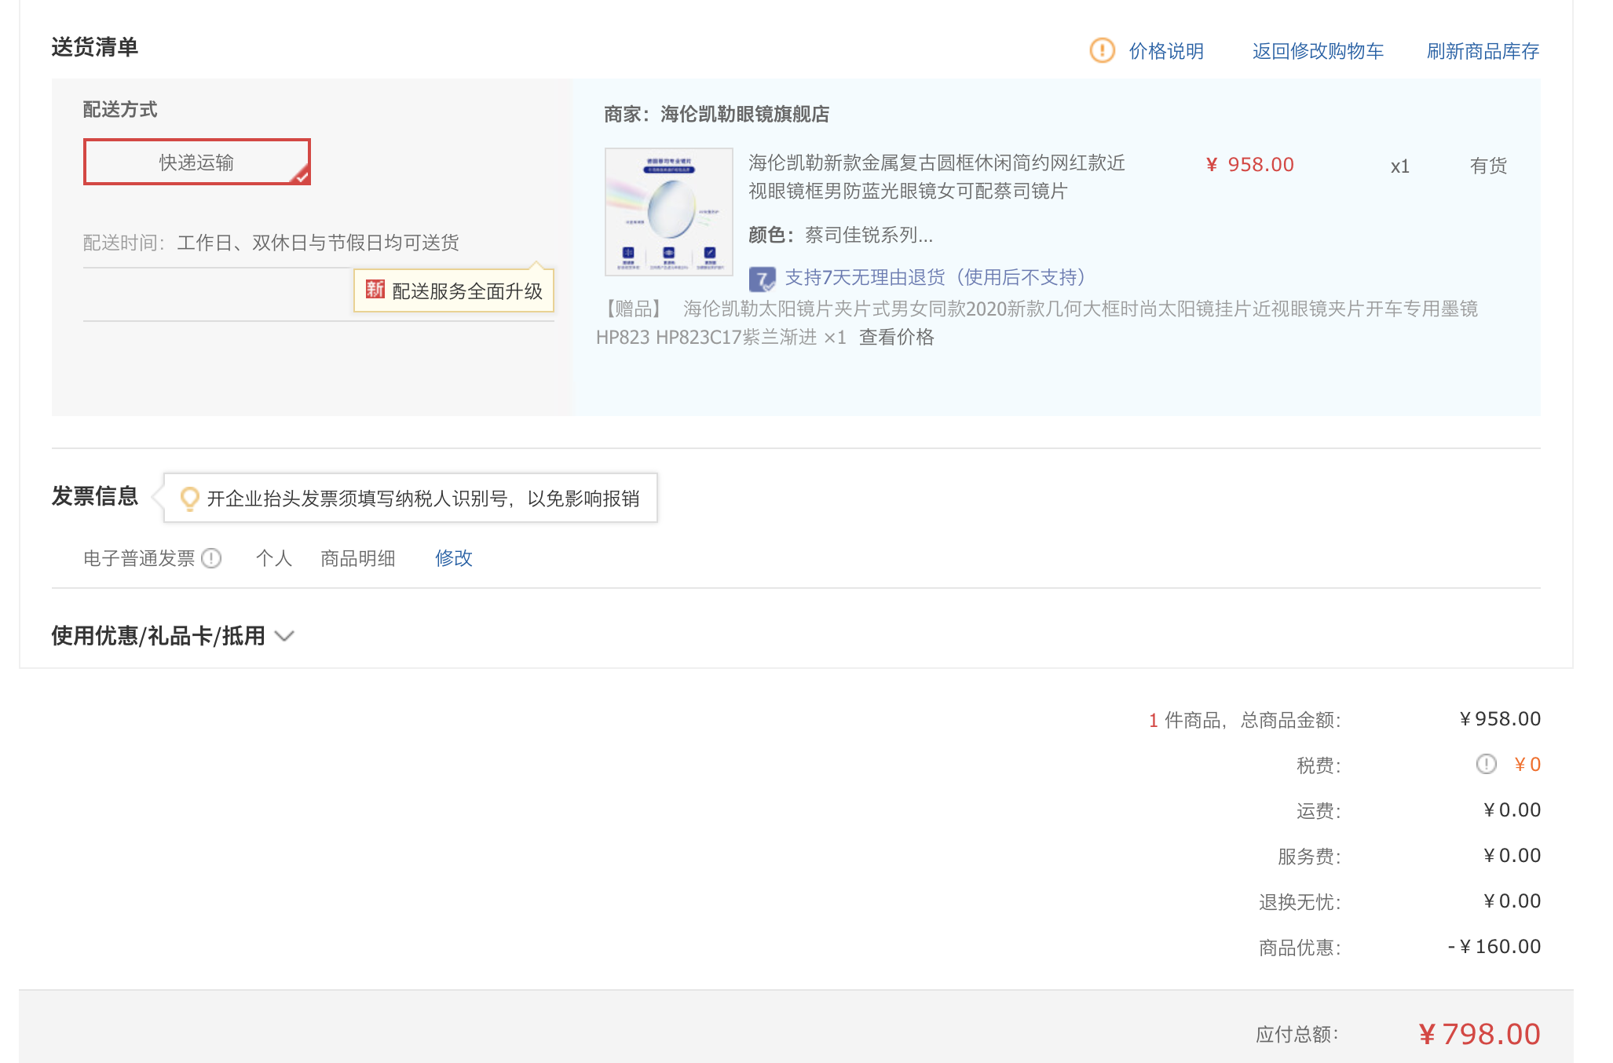Refresh stock with 刷新商品库存 link
1613x1063 pixels.
tap(1483, 51)
